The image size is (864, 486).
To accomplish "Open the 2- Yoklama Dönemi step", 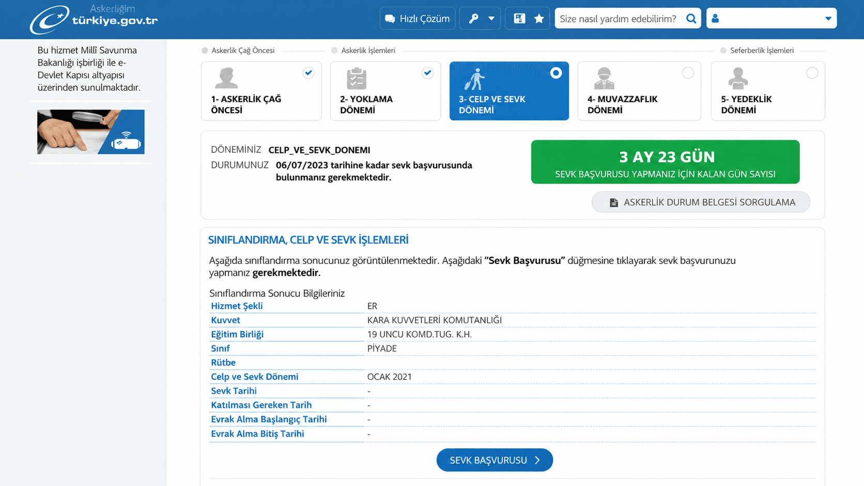I will (x=385, y=91).
